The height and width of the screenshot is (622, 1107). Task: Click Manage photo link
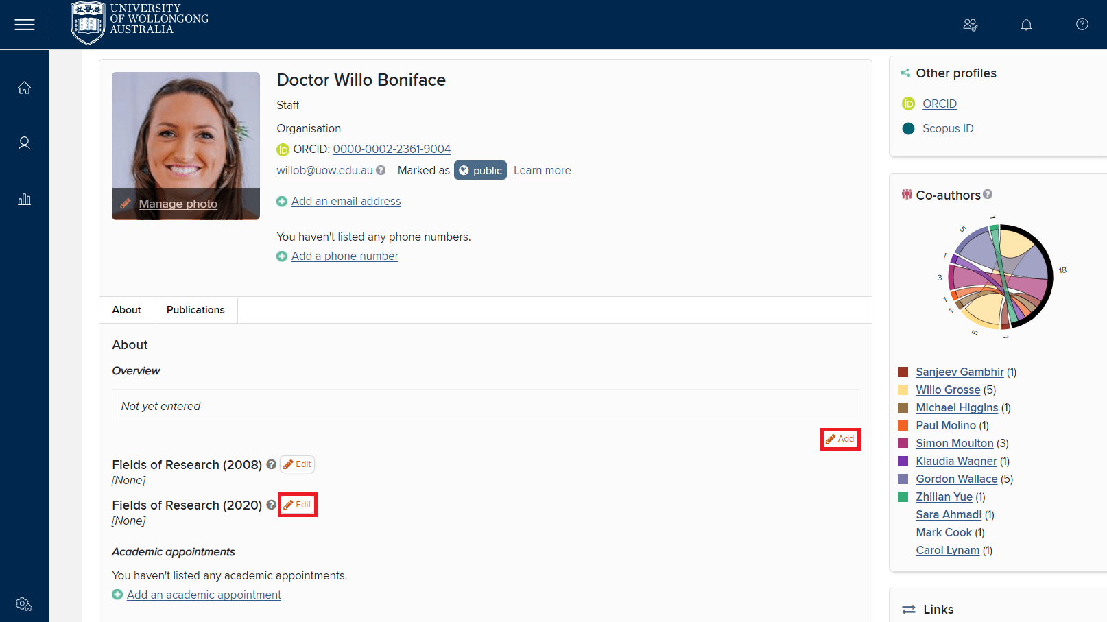[x=178, y=204]
